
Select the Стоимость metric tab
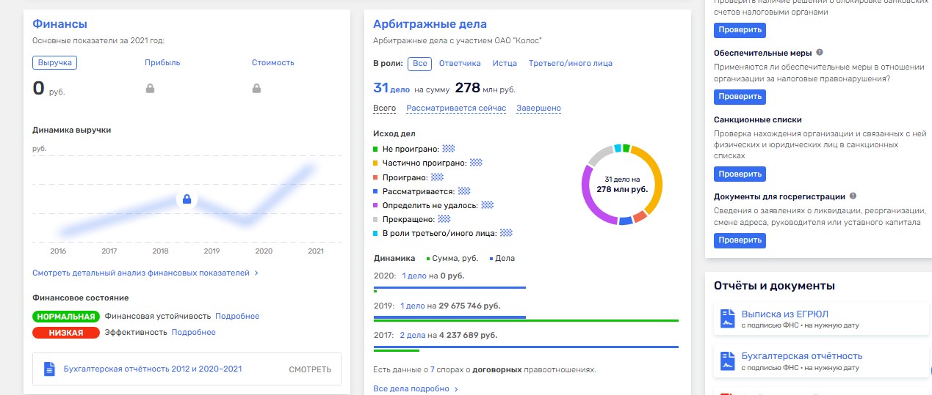tap(272, 63)
